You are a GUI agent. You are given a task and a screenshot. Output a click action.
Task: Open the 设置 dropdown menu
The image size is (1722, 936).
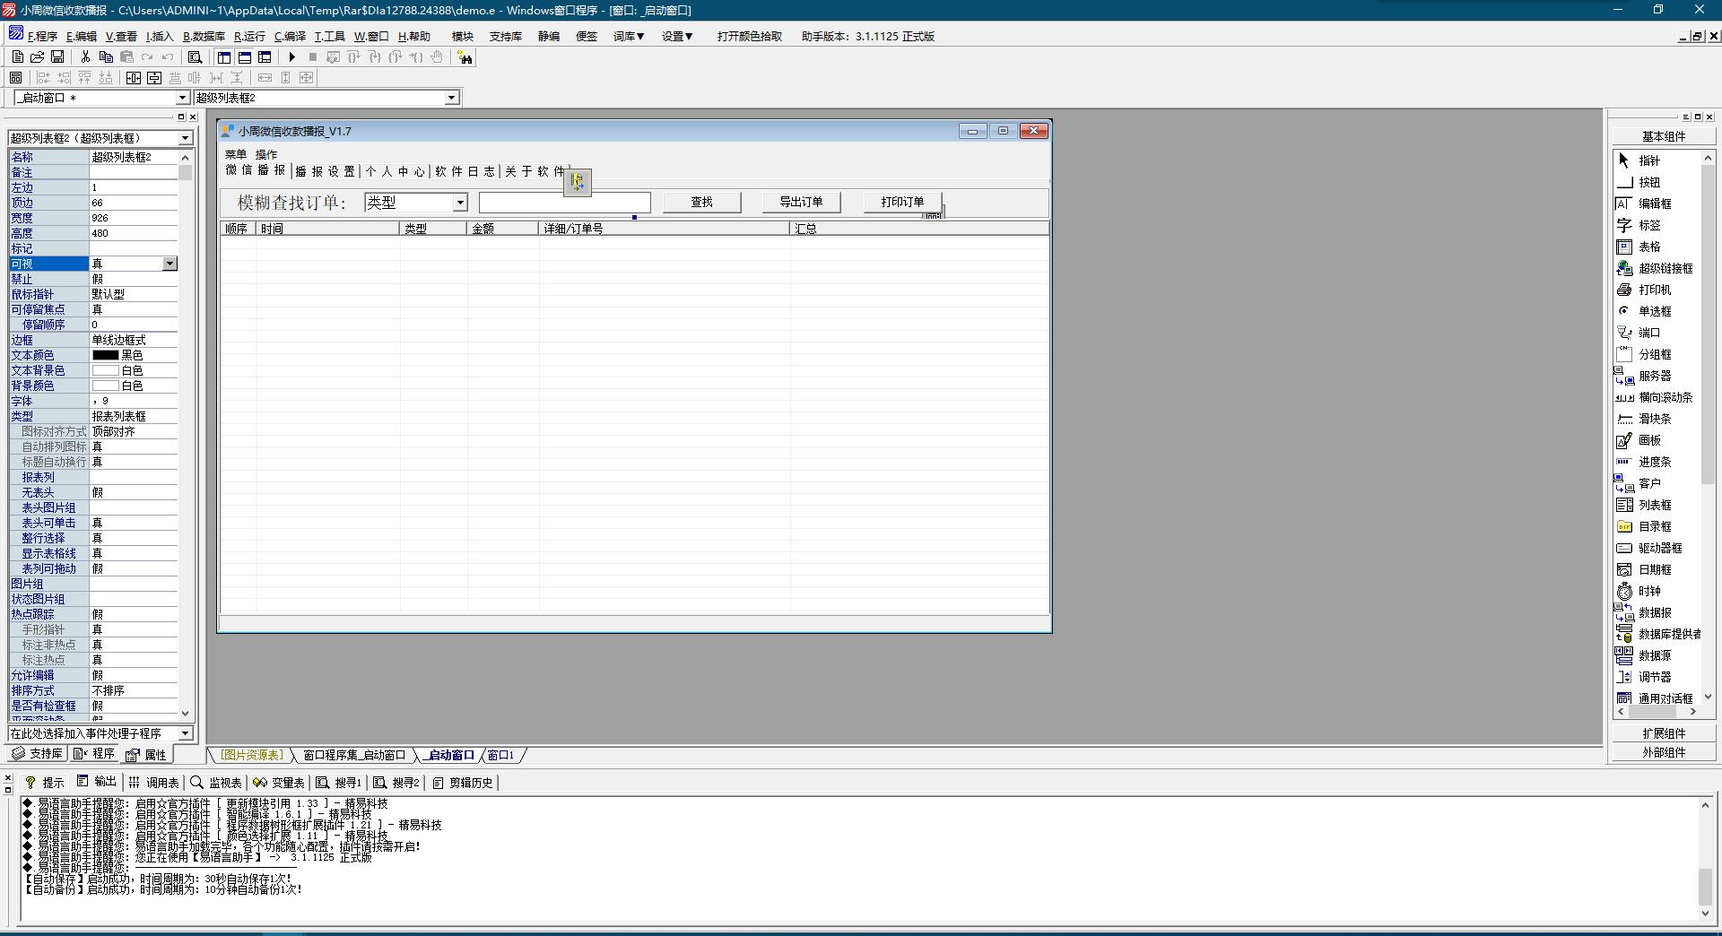click(677, 36)
